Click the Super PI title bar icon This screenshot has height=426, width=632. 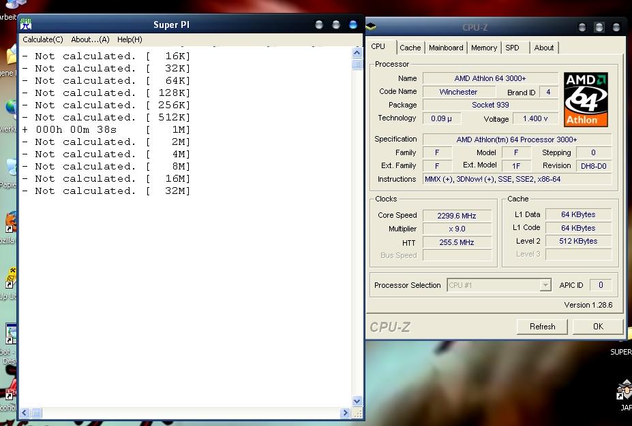pos(26,24)
